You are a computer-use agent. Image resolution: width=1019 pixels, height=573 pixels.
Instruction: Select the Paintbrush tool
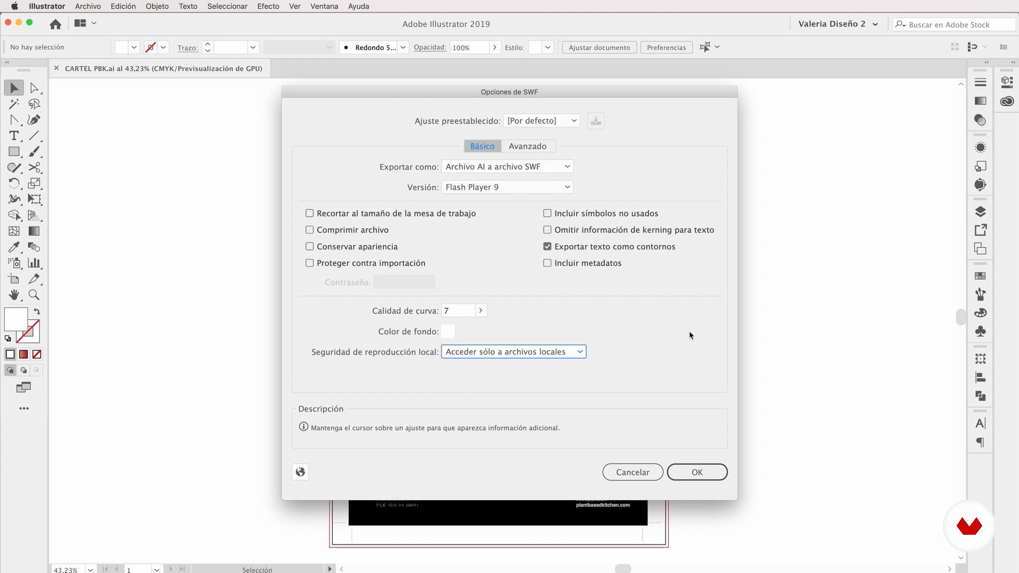34,152
